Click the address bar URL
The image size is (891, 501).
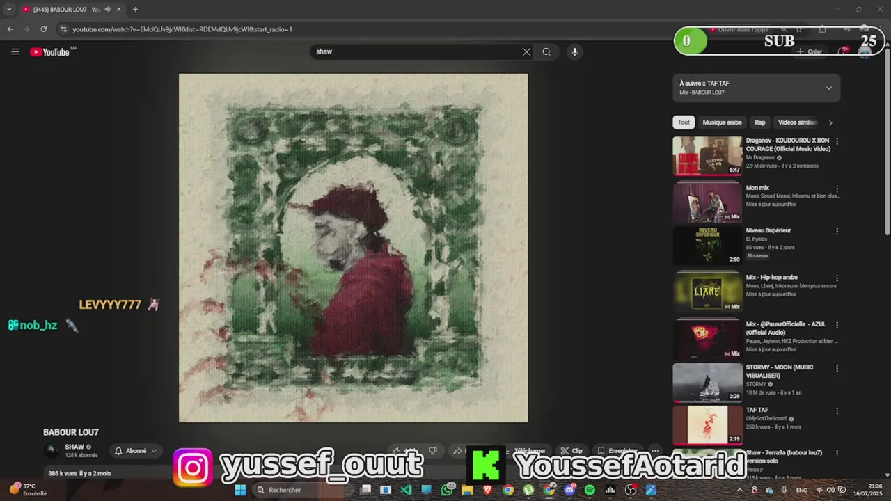click(x=182, y=29)
